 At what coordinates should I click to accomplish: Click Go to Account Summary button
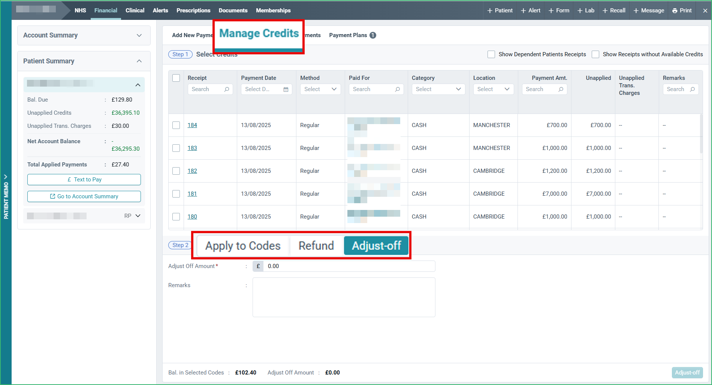84,196
